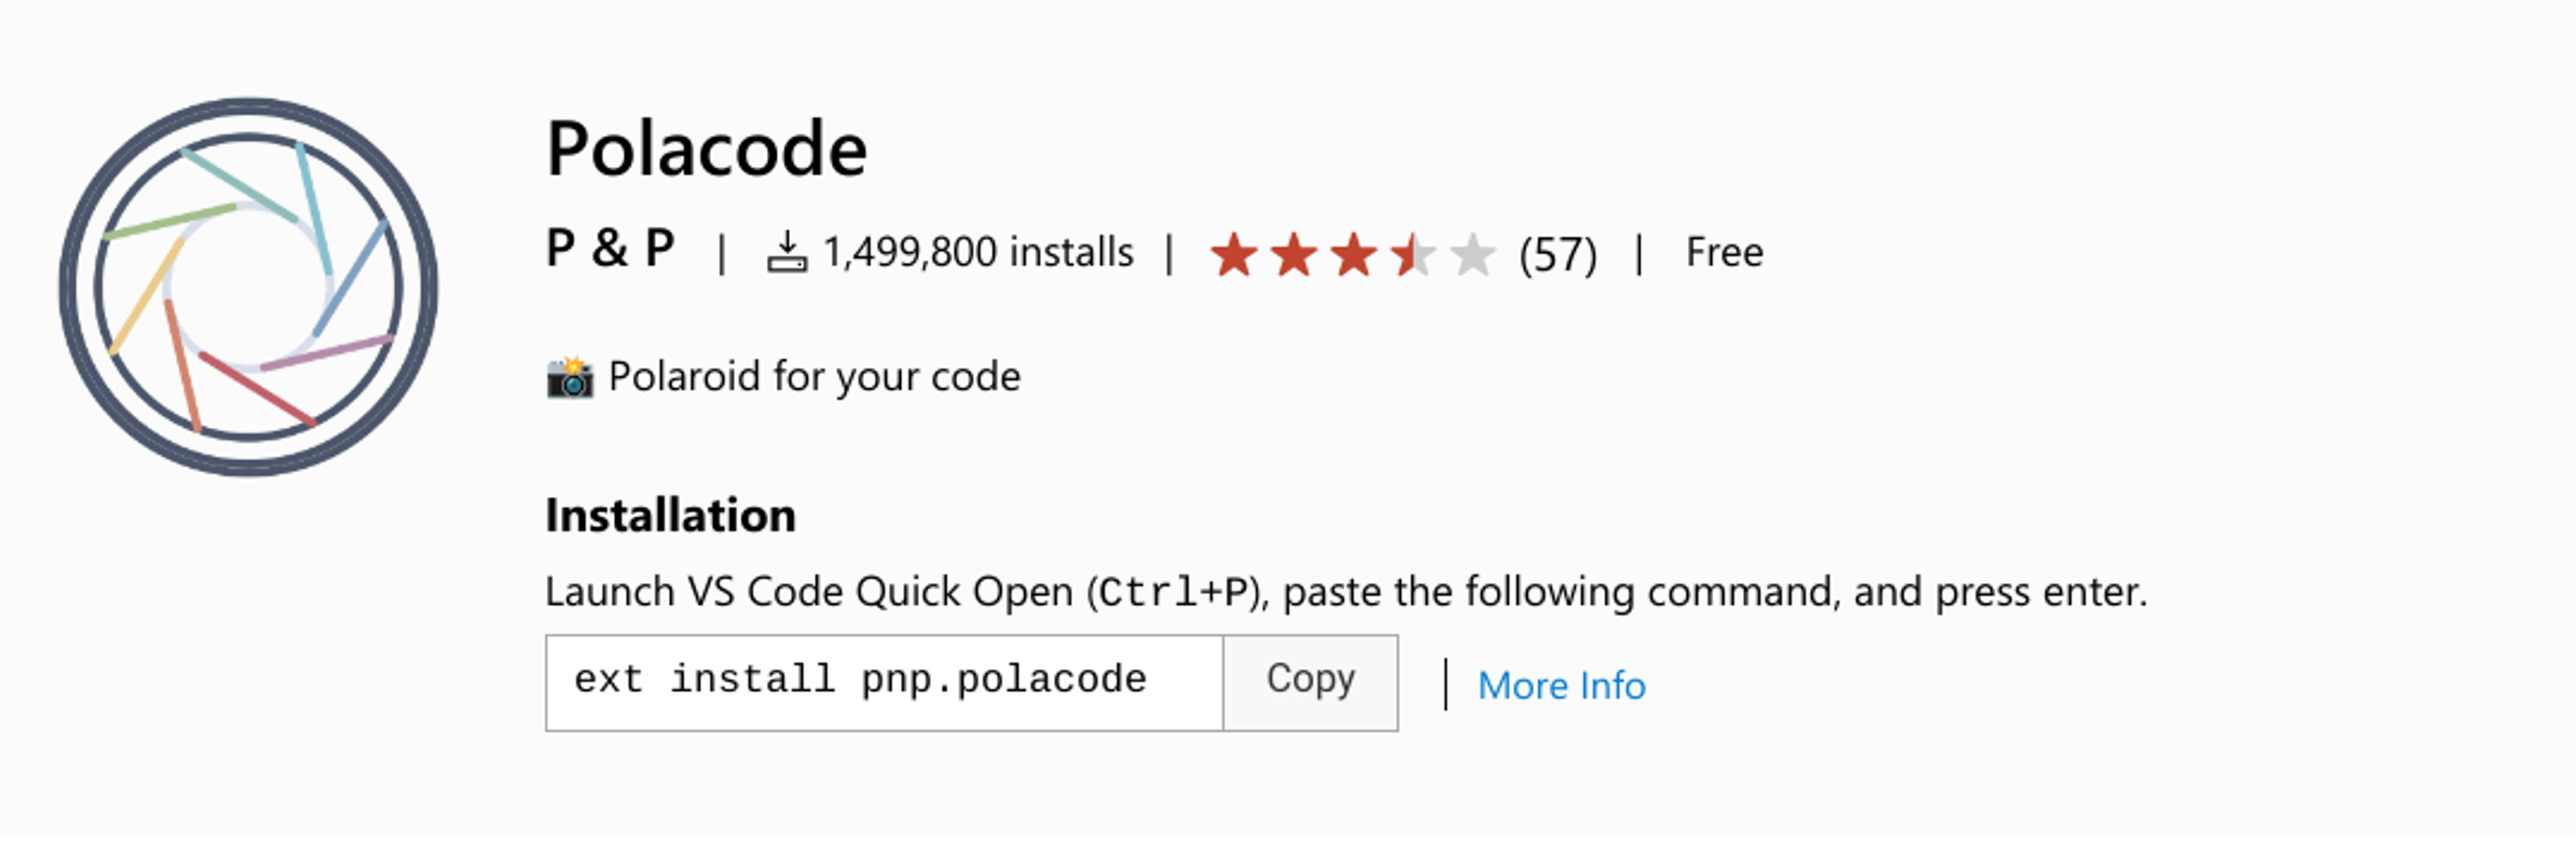Image resolution: width=2576 pixels, height=849 pixels.
Task: Click the camera emoji icon
Action: click(x=570, y=378)
